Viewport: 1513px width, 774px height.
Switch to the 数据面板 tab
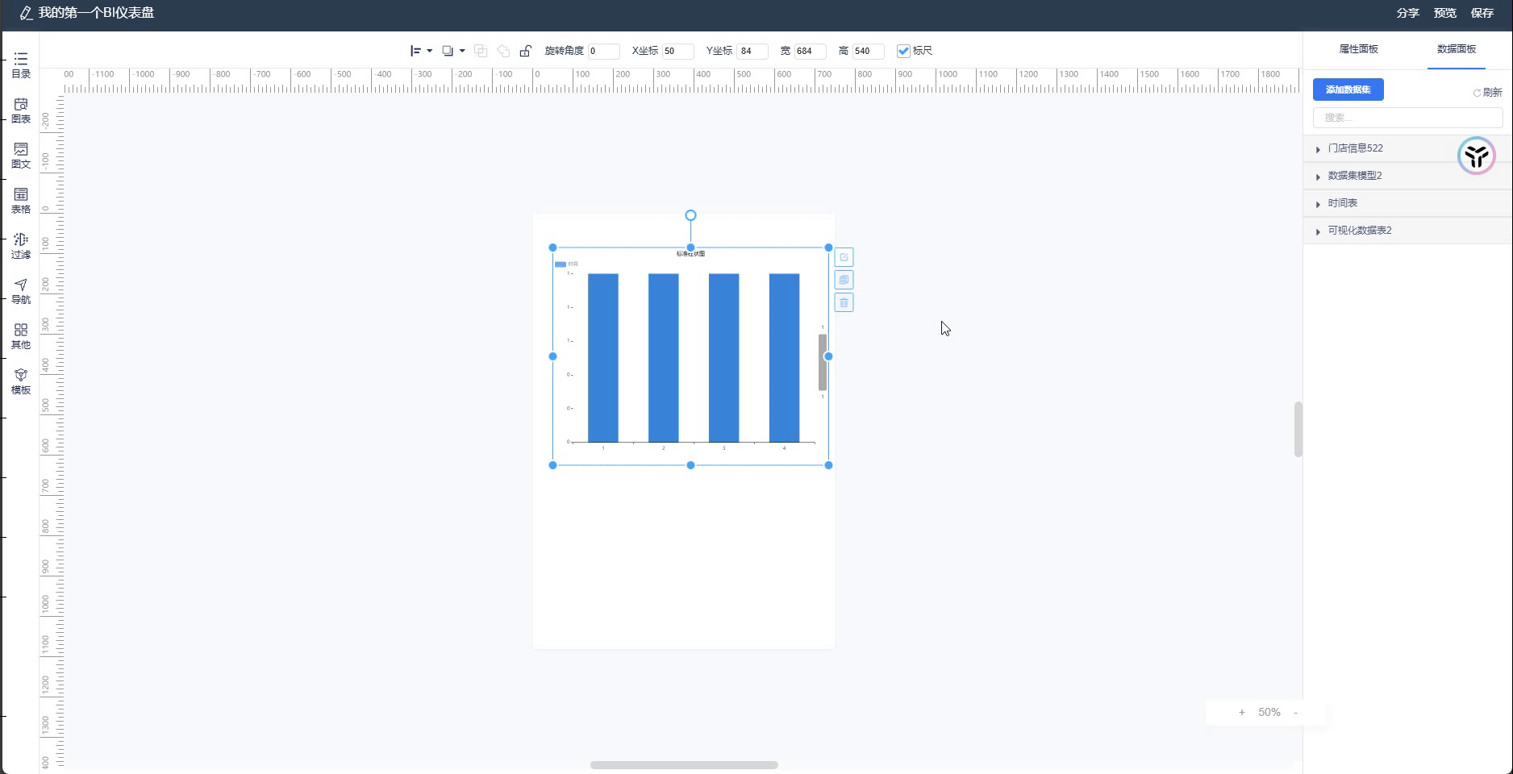pyautogui.click(x=1457, y=49)
